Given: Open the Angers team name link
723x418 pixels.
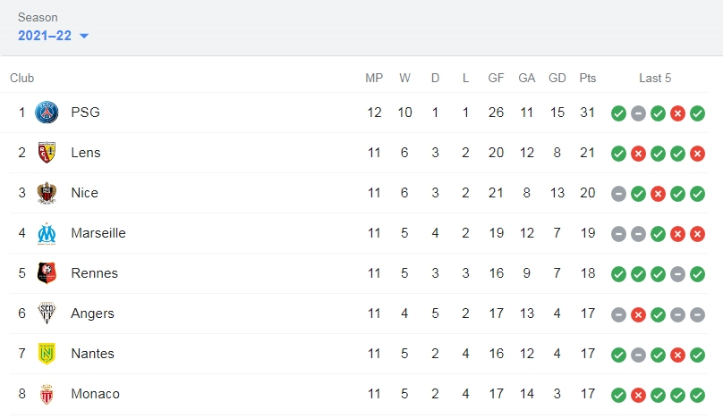Looking at the screenshot, I should (x=92, y=313).
